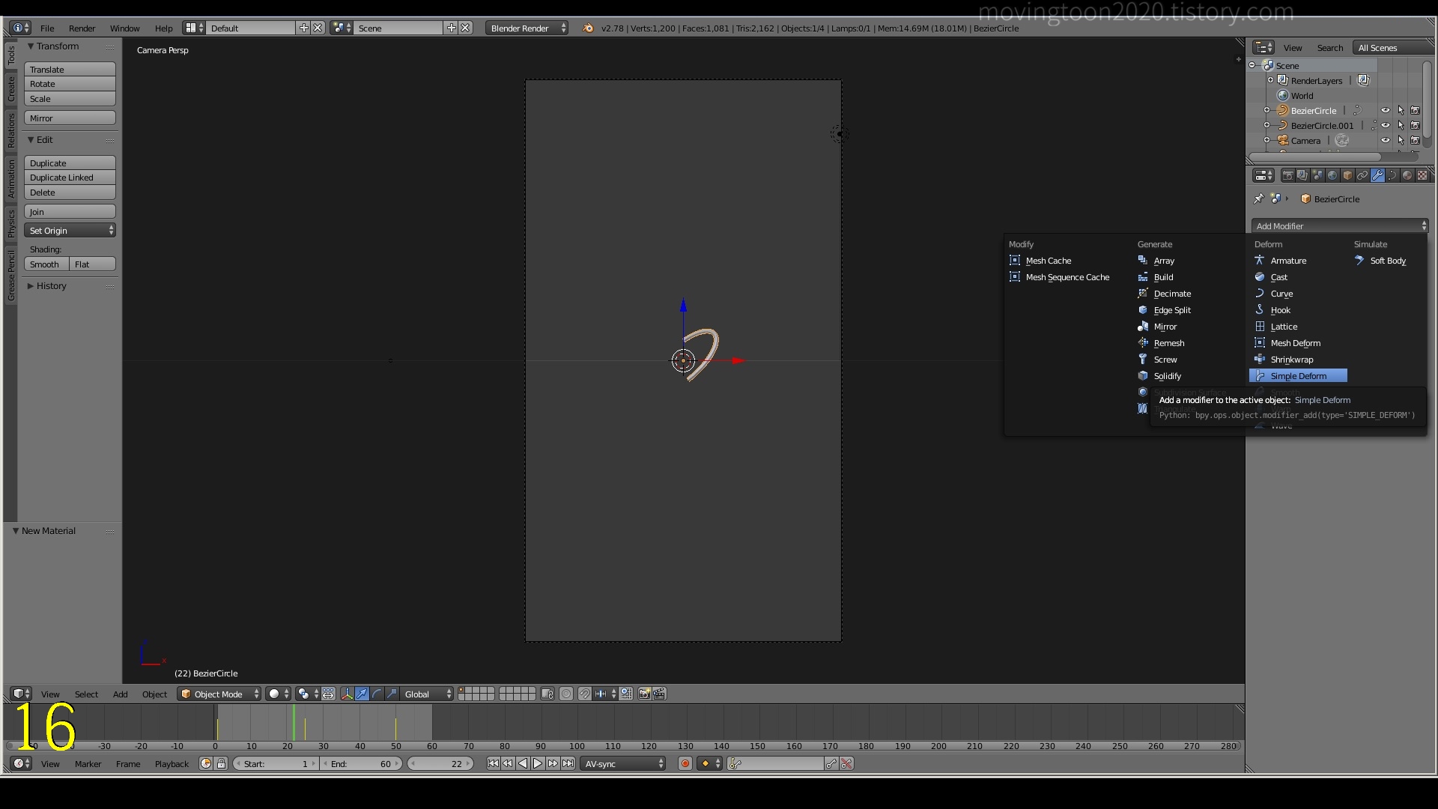Click the Start frame field showing 1

pos(276,763)
